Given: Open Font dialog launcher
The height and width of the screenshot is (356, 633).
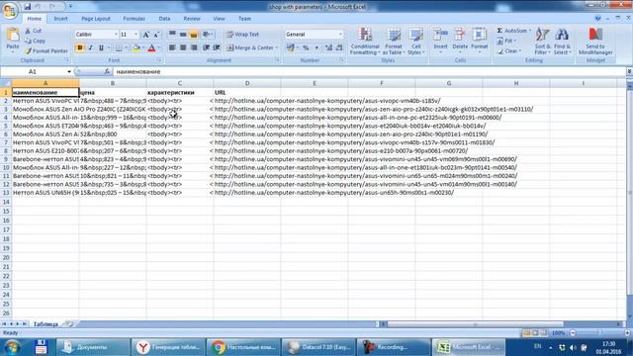Looking at the screenshot, I should pyautogui.click(x=159, y=60).
